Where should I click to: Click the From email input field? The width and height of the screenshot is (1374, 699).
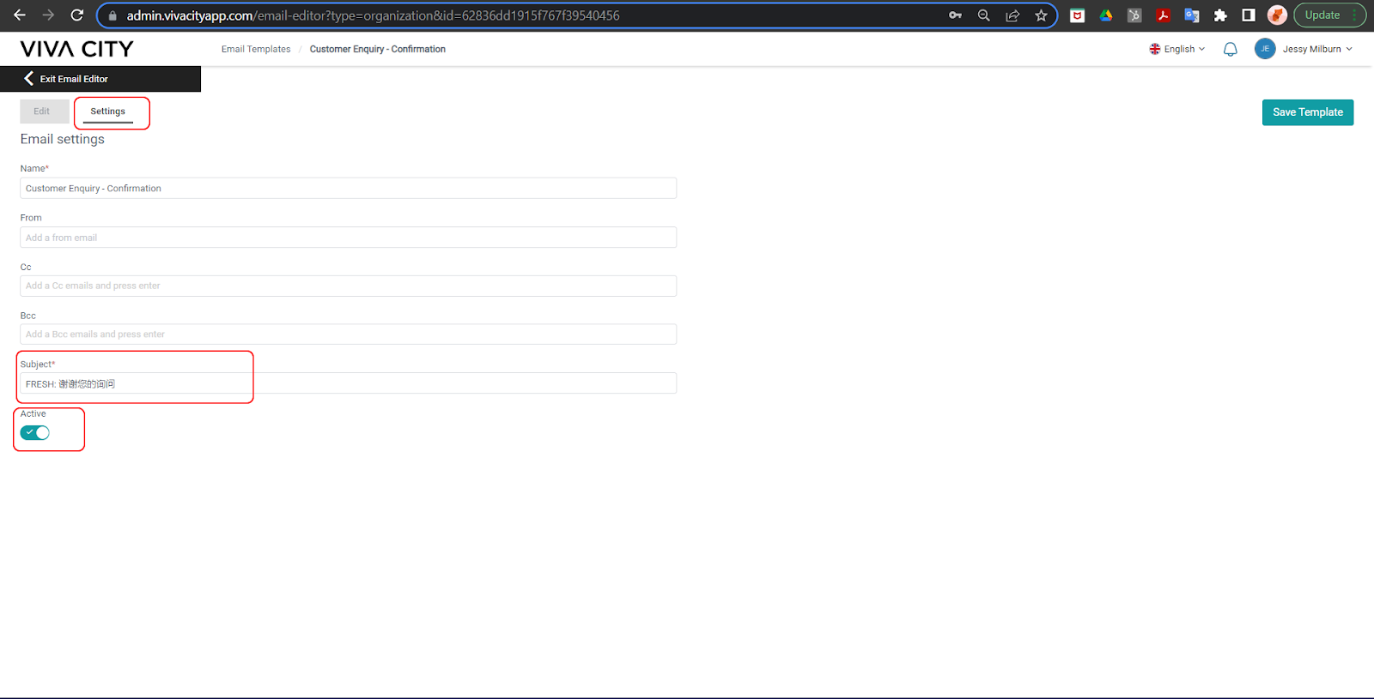click(x=349, y=238)
